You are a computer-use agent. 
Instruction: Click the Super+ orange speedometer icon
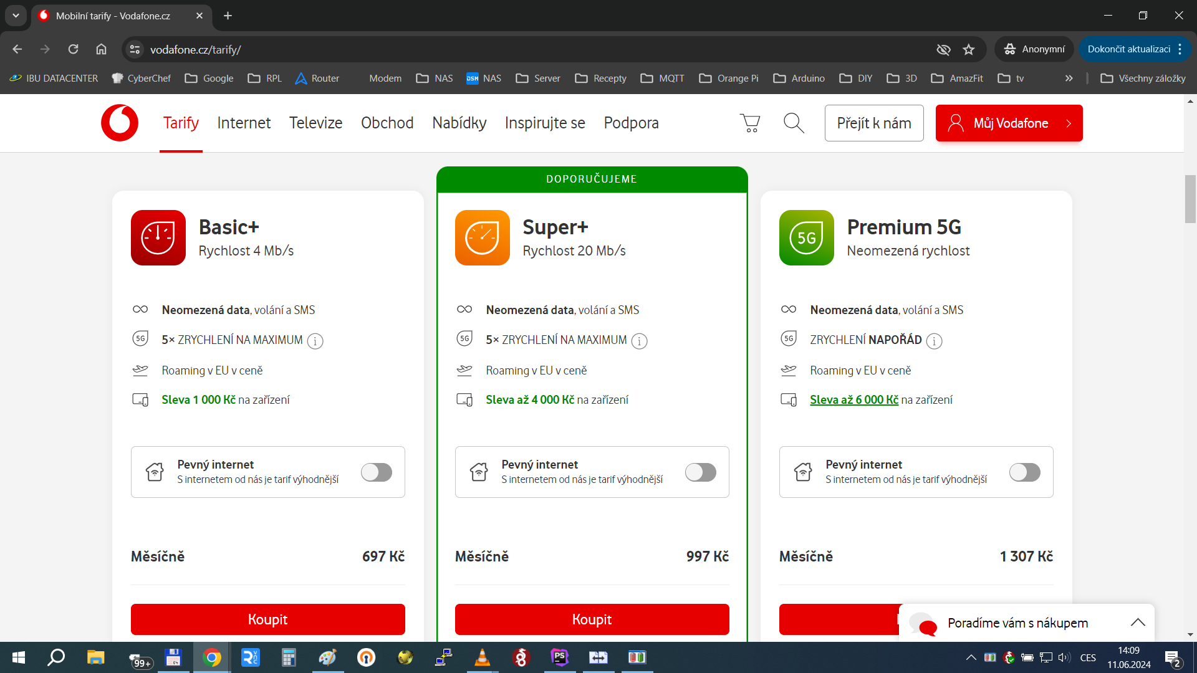[483, 238]
